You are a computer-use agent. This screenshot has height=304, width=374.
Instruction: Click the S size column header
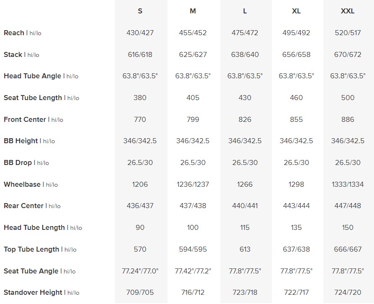tap(140, 11)
